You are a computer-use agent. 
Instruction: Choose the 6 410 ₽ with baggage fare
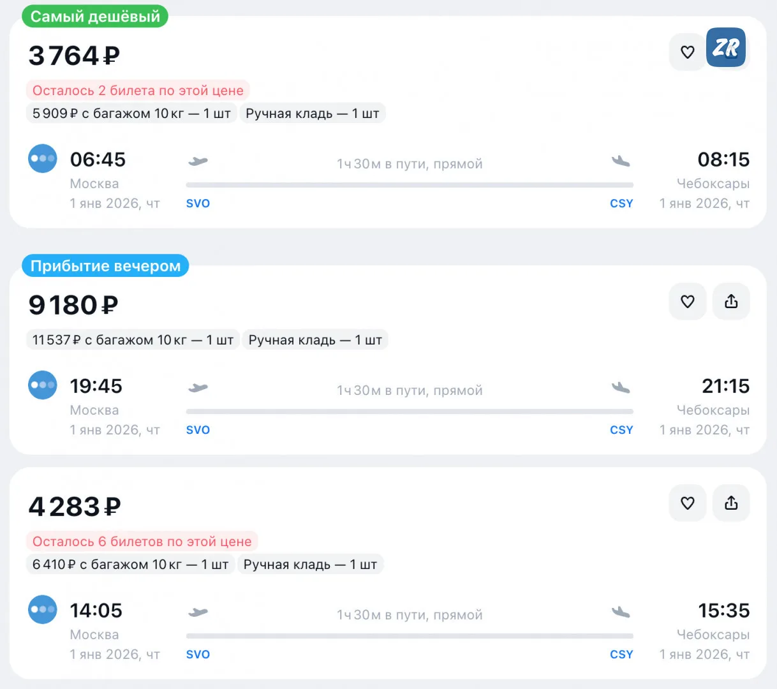pos(130,565)
